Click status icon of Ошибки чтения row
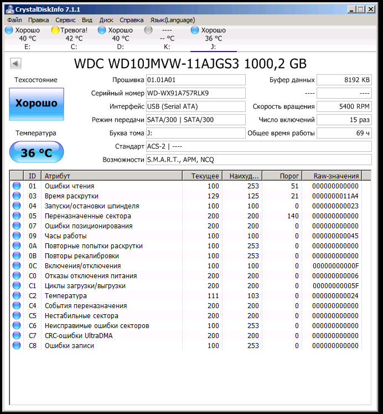Image resolution: width=383 pixels, height=414 pixels. [17, 186]
